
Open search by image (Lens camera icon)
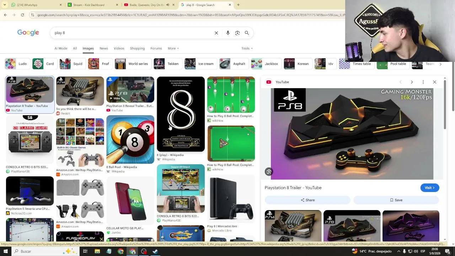(x=237, y=33)
